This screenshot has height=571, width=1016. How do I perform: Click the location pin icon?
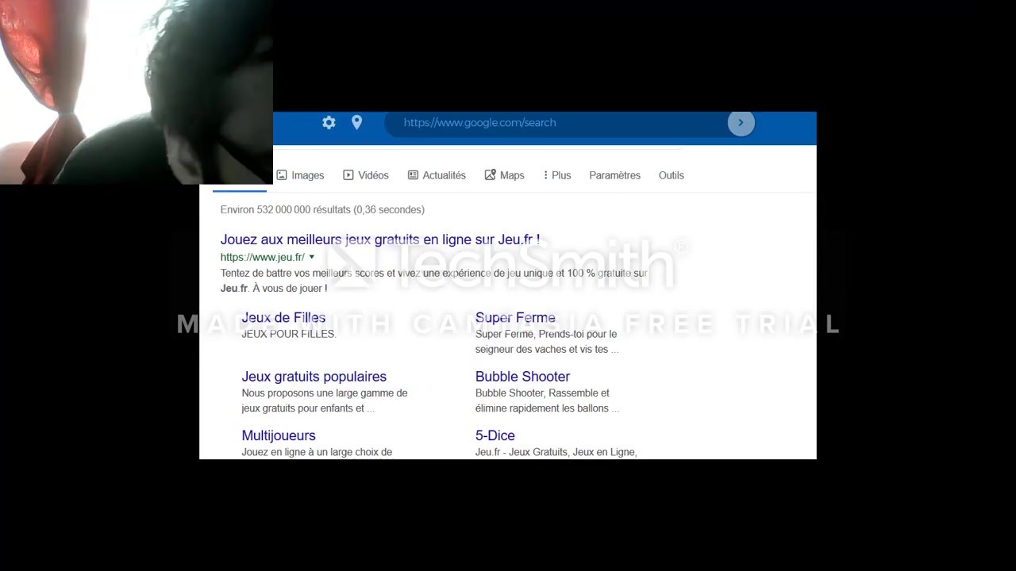(357, 122)
